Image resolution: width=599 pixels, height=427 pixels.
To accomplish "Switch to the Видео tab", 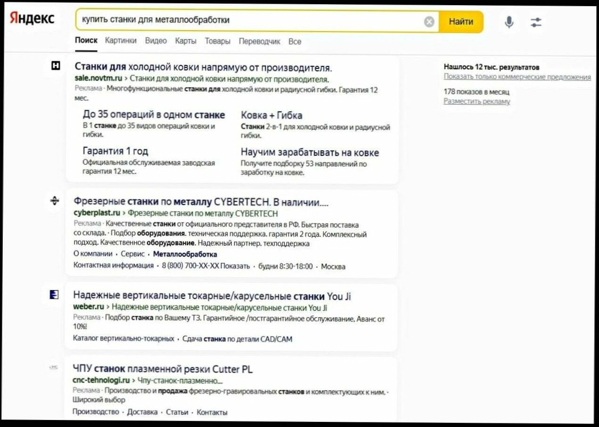I will [x=154, y=41].
